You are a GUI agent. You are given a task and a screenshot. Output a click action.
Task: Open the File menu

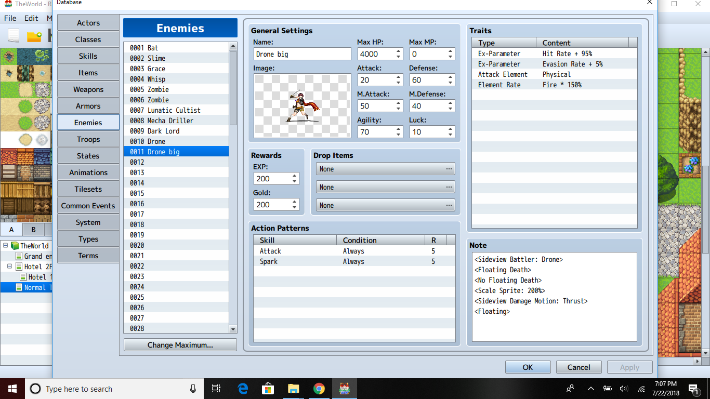(x=10, y=18)
